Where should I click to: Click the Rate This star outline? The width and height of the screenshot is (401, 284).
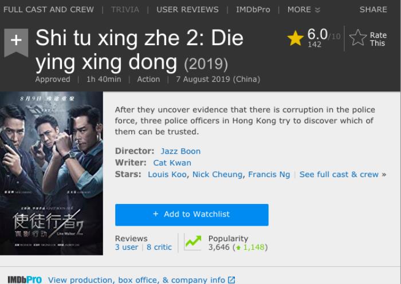(x=358, y=38)
